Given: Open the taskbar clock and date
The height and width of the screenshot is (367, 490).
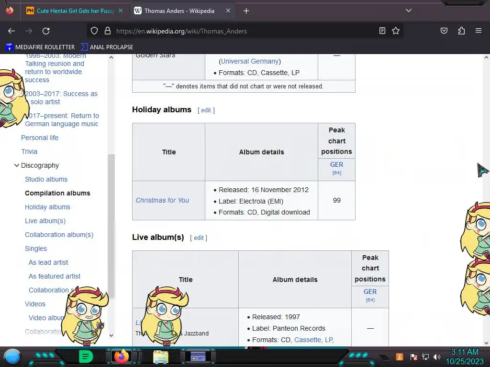Looking at the screenshot, I should pos(465,356).
